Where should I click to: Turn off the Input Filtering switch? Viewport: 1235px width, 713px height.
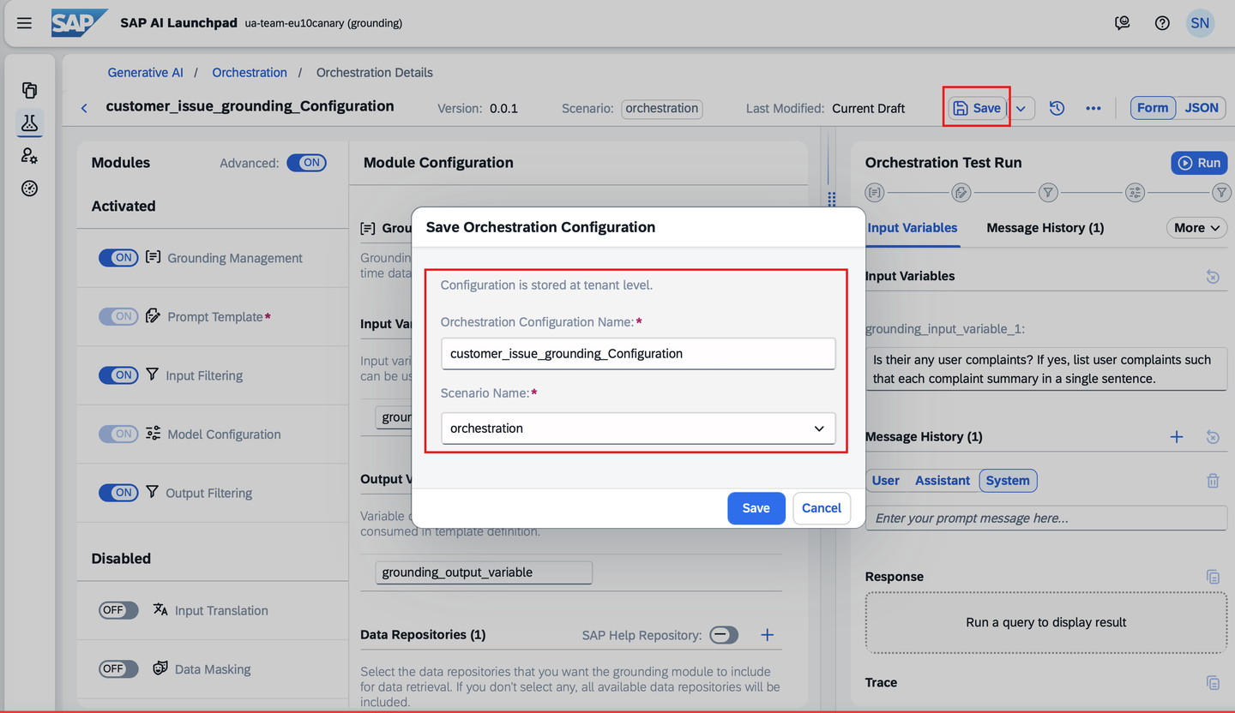point(118,375)
